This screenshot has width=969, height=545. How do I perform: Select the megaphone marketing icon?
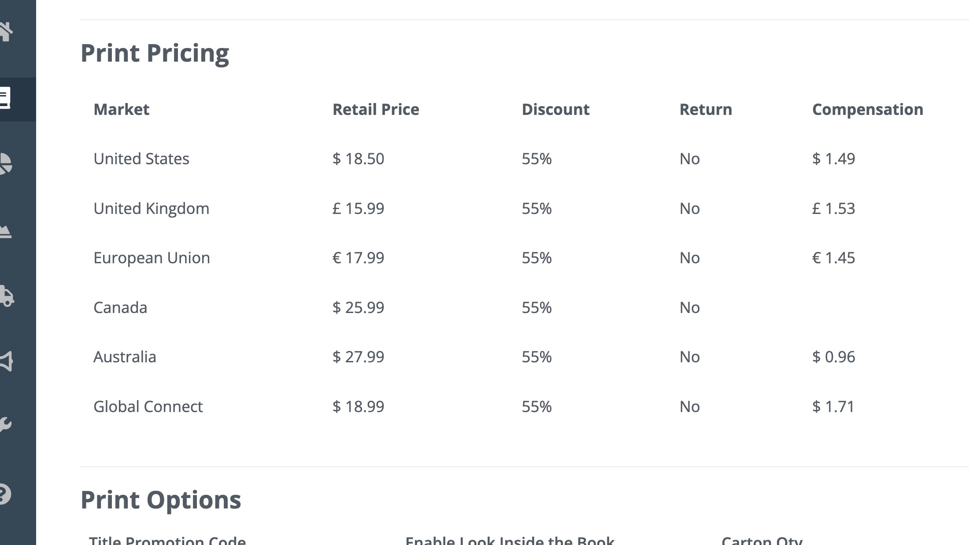point(6,361)
